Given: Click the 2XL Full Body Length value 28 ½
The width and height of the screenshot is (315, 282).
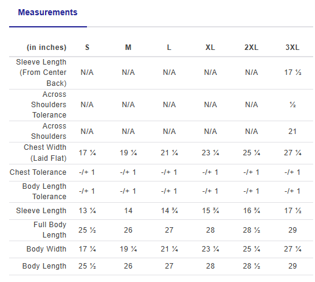Looking at the screenshot, I should (x=251, y=230).
